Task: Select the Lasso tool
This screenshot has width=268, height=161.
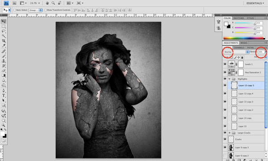Action: click(x=4, y=31)
